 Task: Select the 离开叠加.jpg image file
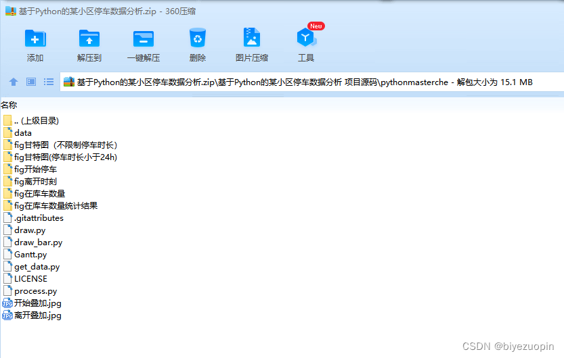(x=32, y=315)
